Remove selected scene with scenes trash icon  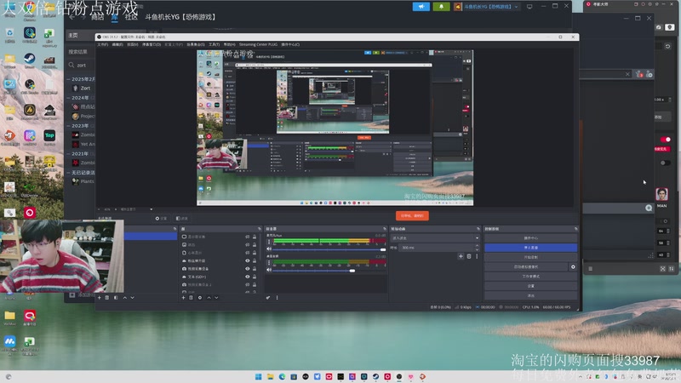click(x=107, y=298)
